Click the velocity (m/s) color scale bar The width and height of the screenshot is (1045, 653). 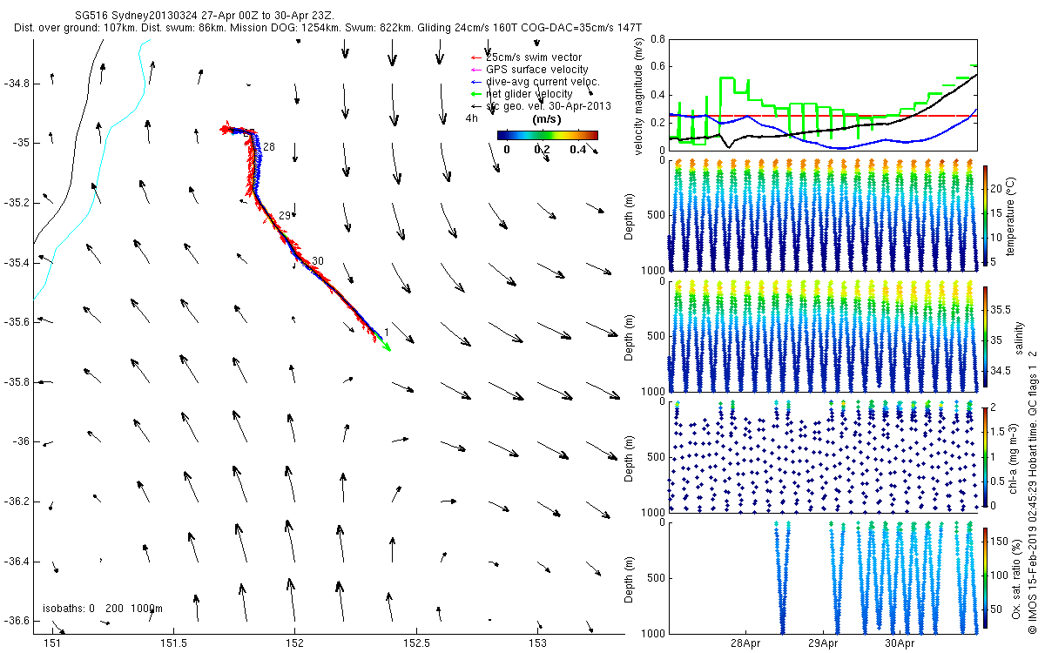tap(548, 135)
